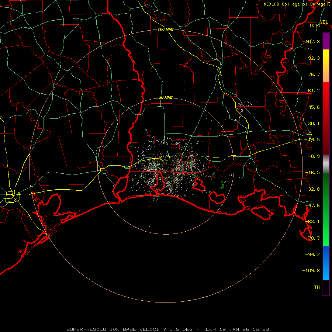This screenshot has height=332, width=332.
Task: Click the green segment of color bar
Action: click(x=326, y=210)
